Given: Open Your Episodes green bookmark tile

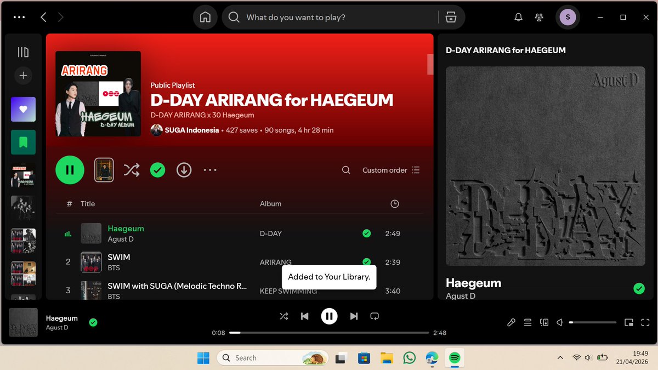Looking at the screenshot, I should click(x=23, y=142).
